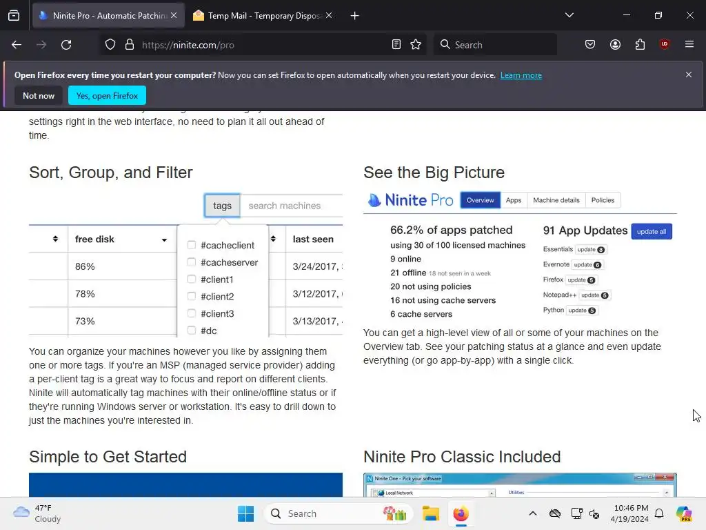The height and width of the screenshot is (530, 706).
Task: Open the tags dropdown button
Action: pyautogui.click(x=222, y=206)
